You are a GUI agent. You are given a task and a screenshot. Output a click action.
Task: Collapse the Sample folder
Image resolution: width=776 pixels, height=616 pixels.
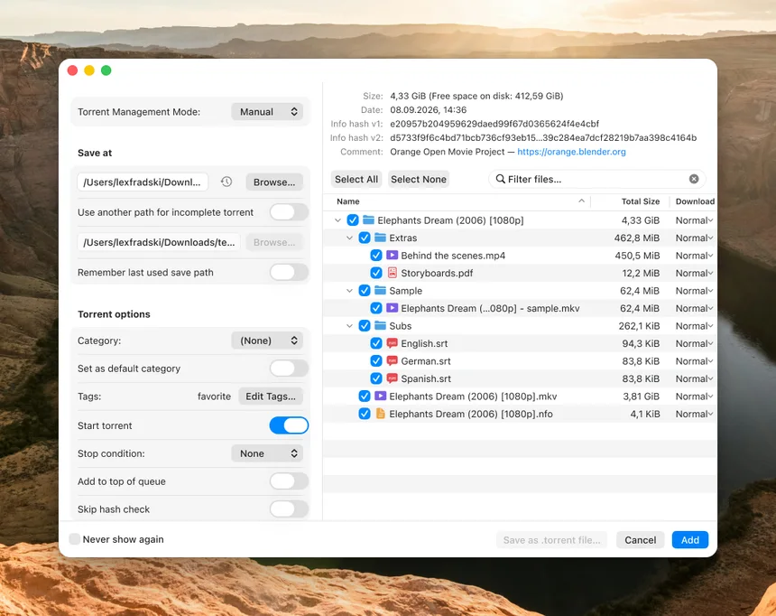[349, 291]
